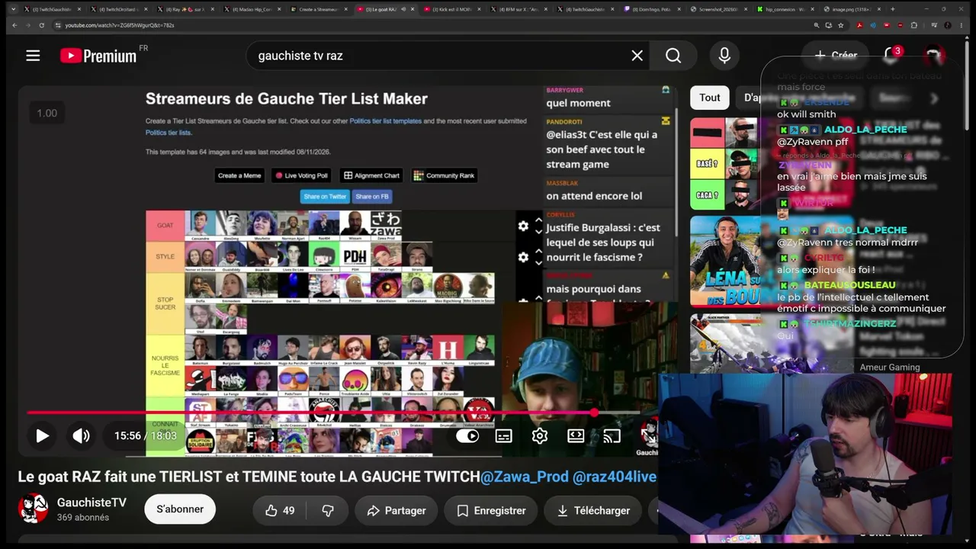
Task: Open the YouTube guide hamburger menu
Action: point(33,56)
